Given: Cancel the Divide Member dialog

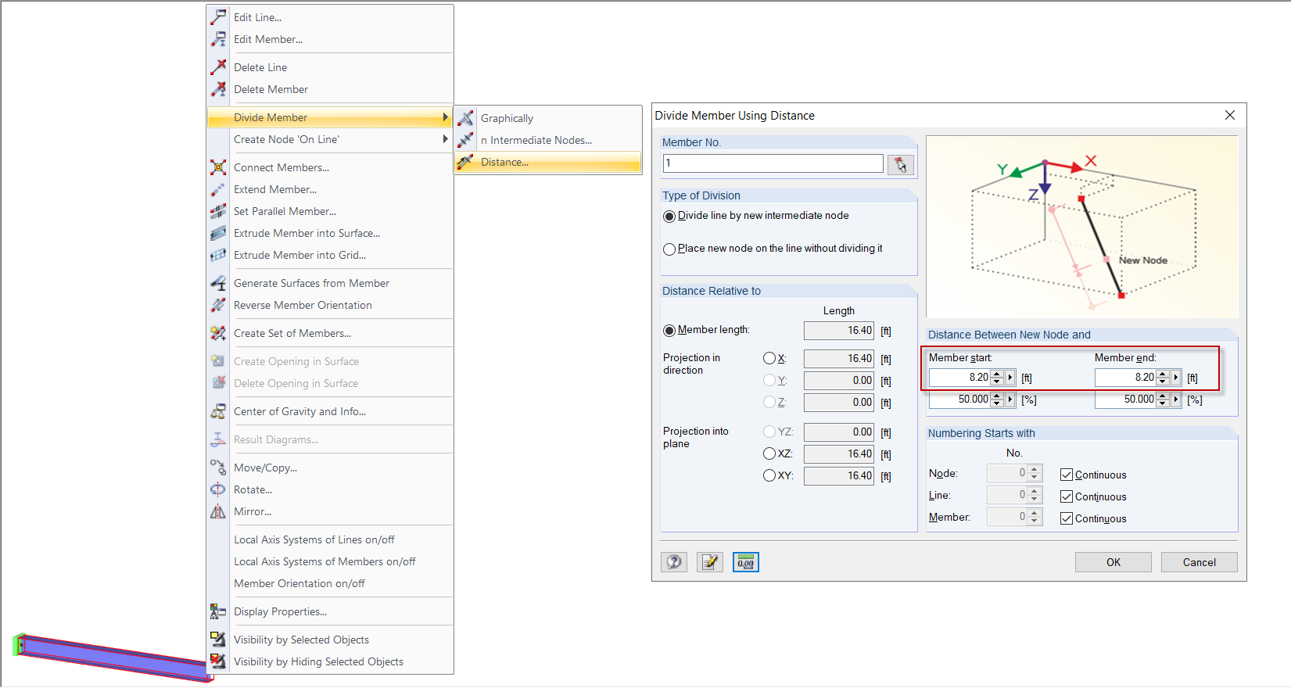Looking at the screenshot, I should [x=1200, y=562].
